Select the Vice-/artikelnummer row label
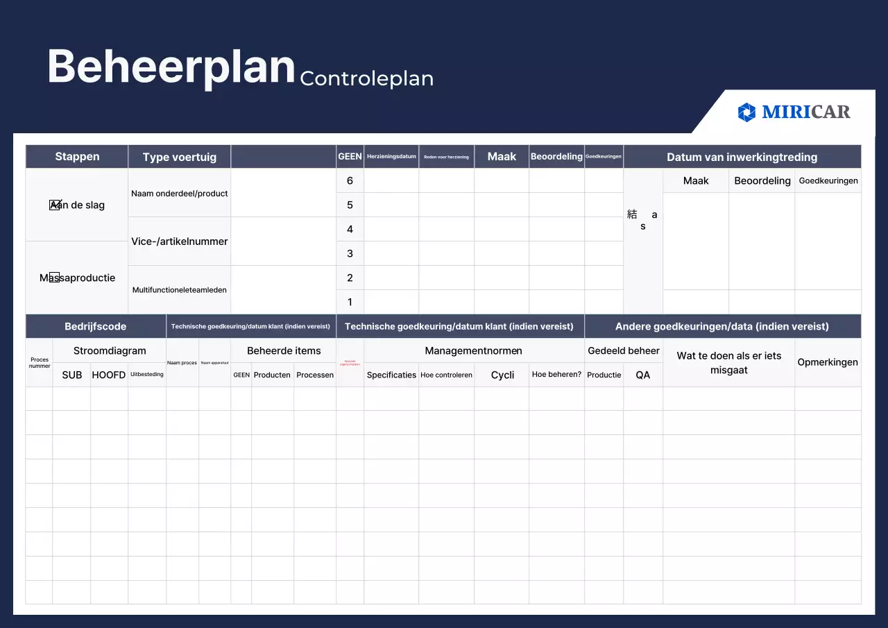 click(x=179, y=241)
